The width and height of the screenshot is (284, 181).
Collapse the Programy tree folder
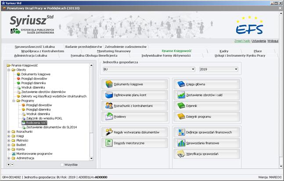(14, 101)
